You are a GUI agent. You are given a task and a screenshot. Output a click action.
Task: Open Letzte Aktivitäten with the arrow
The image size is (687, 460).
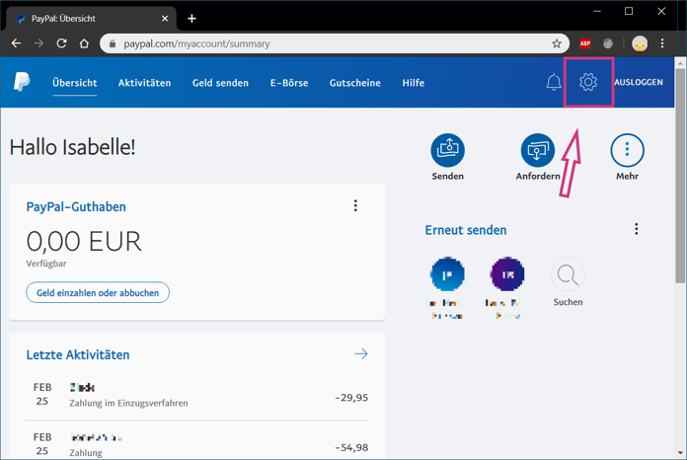point(361,354)
